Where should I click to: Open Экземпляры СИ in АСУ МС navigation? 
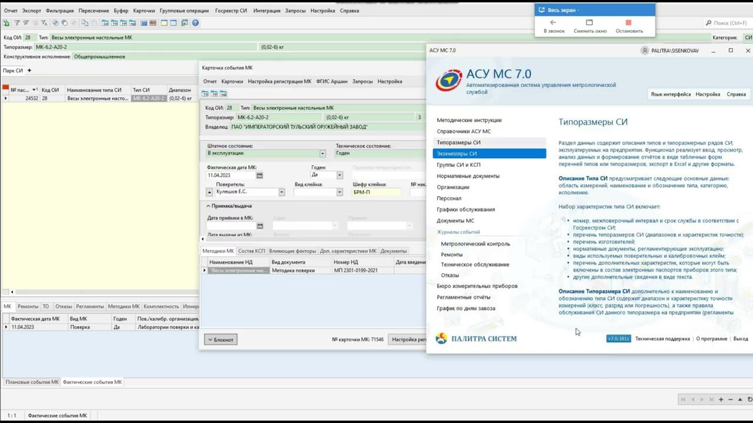pyautogui.click(x=489, y=153)
